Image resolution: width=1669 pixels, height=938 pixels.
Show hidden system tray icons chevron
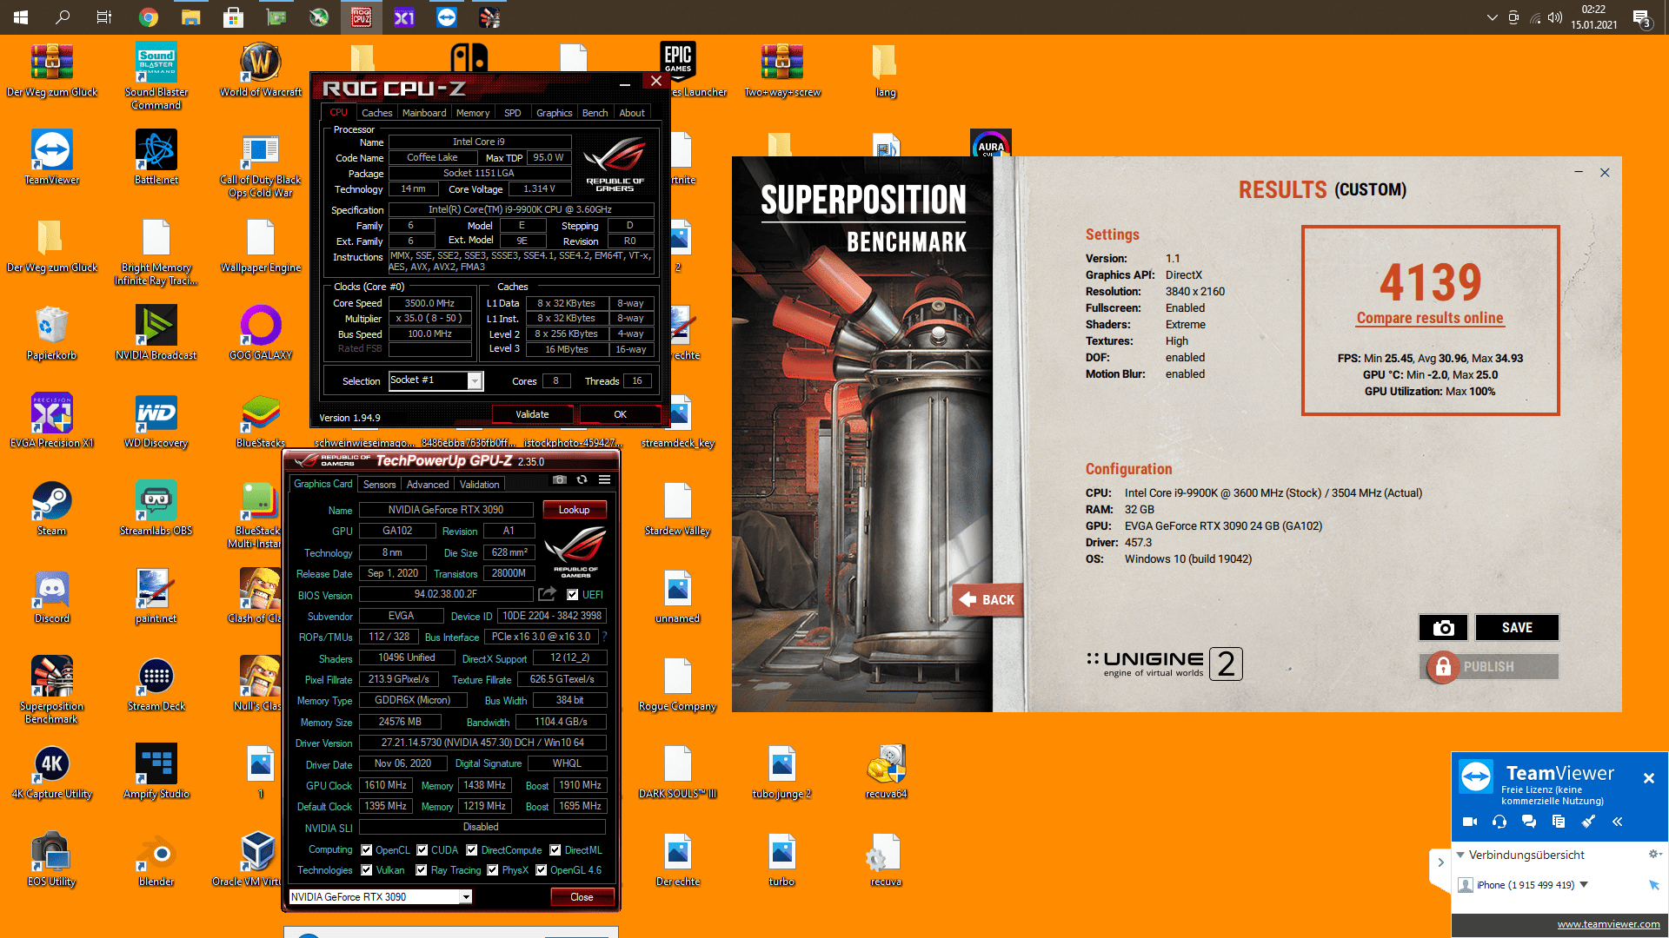(x=1493, y=17)
